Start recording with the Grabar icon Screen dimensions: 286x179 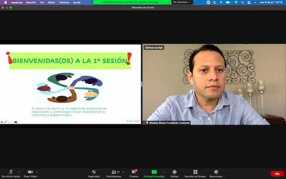tap(174, 172)
